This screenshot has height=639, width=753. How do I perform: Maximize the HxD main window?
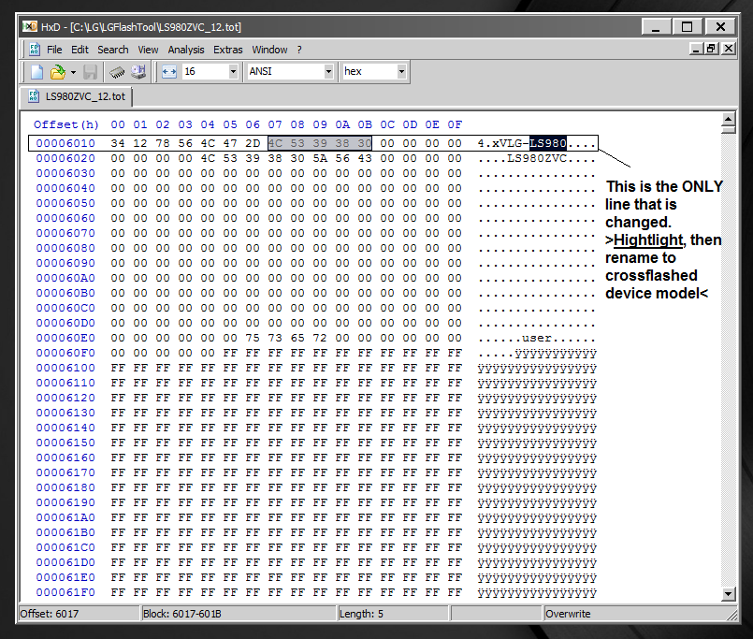[x=688, y=27]
